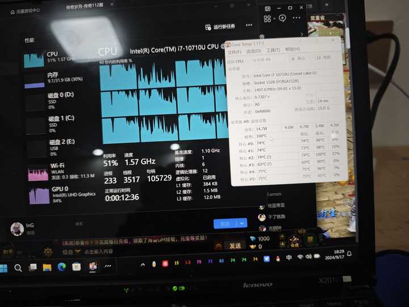This screenshot has height=307, width=409.
Task: Click the 迅雷游戏中心 home link
Action: 25,11
